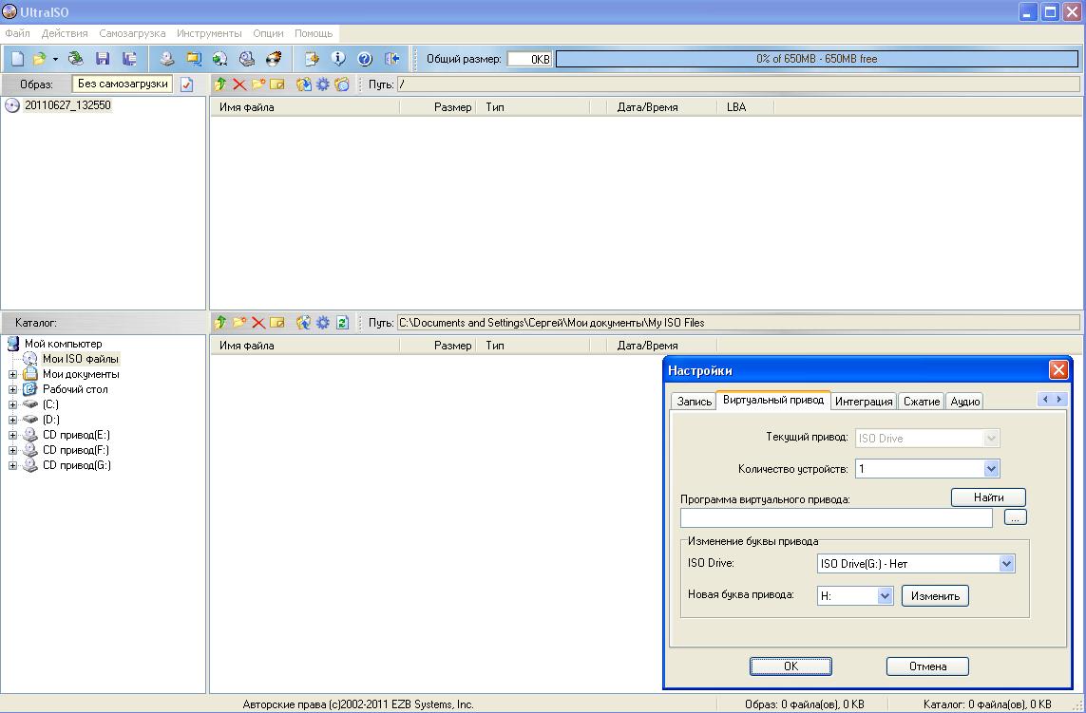Expand the (C:) drive node

point(12,405)
